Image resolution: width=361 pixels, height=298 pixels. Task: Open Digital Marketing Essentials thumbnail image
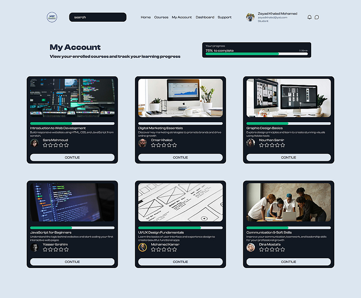180,98
